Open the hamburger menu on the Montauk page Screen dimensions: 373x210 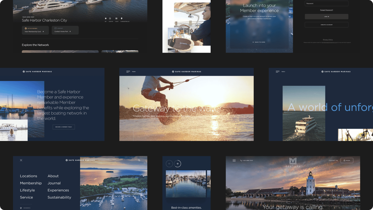click(x=234, y=160)
